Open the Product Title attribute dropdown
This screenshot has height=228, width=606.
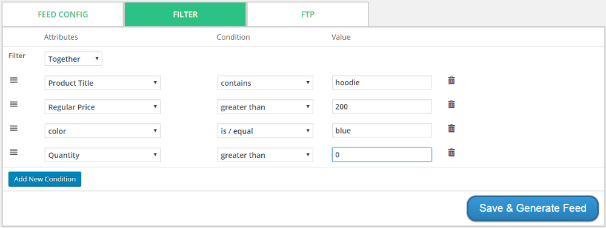click(102, 83)
